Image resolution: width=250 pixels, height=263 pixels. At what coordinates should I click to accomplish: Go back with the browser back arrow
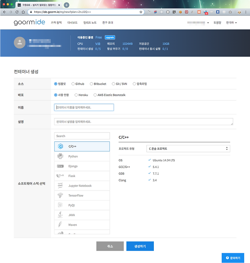(x=5, y=12)
